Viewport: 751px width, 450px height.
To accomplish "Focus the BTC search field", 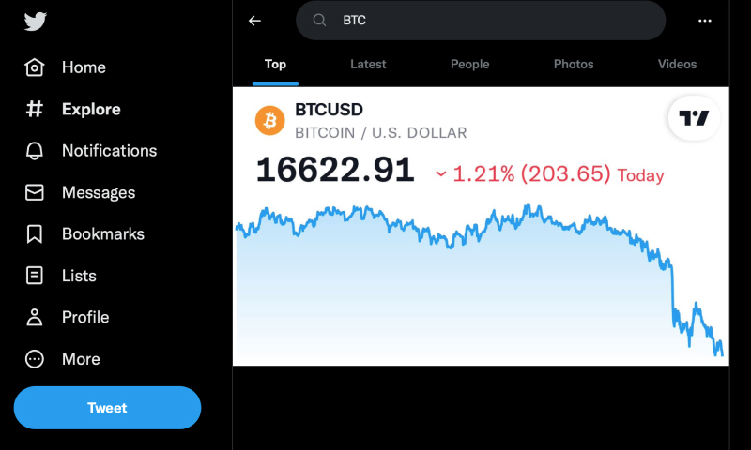I will point(481,20).
